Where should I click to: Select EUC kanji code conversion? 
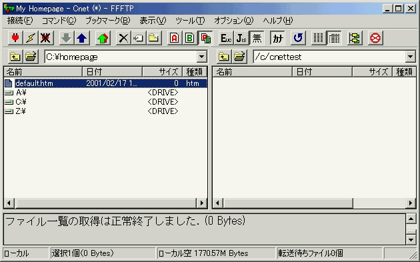[226, 38]
